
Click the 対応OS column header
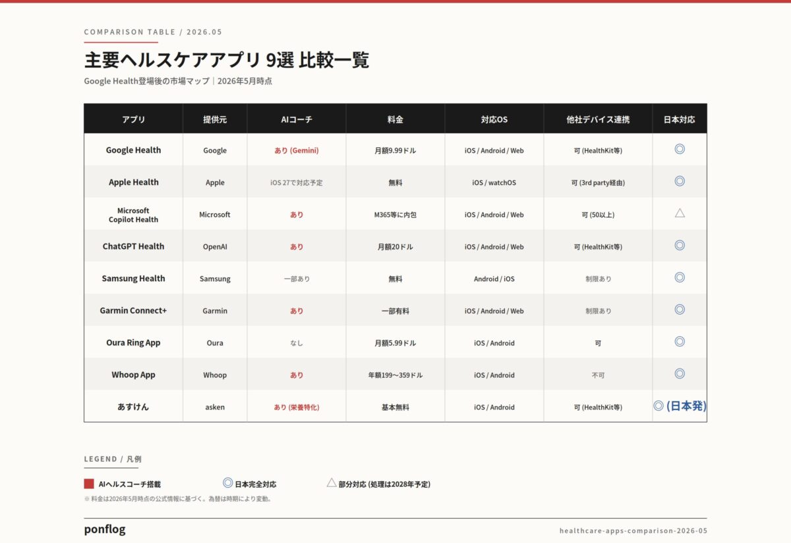494,119
